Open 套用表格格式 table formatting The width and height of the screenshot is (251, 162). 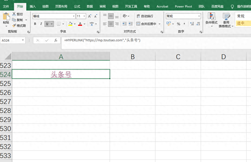[226, 20]
